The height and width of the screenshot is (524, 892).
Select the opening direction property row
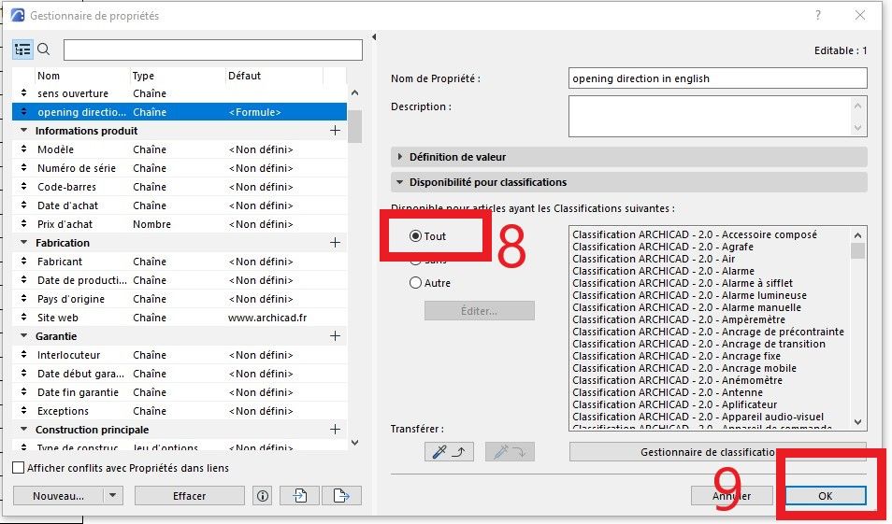point(180,112)
